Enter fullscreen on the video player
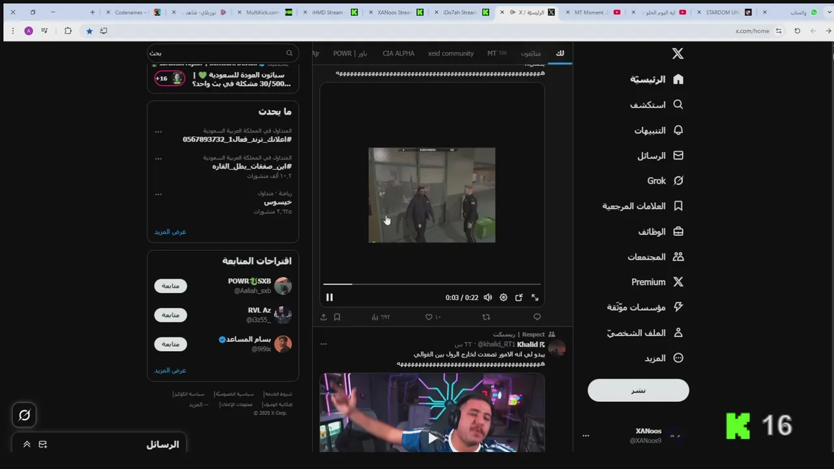This screenshot has width=834, height=469. click(534, 298)
